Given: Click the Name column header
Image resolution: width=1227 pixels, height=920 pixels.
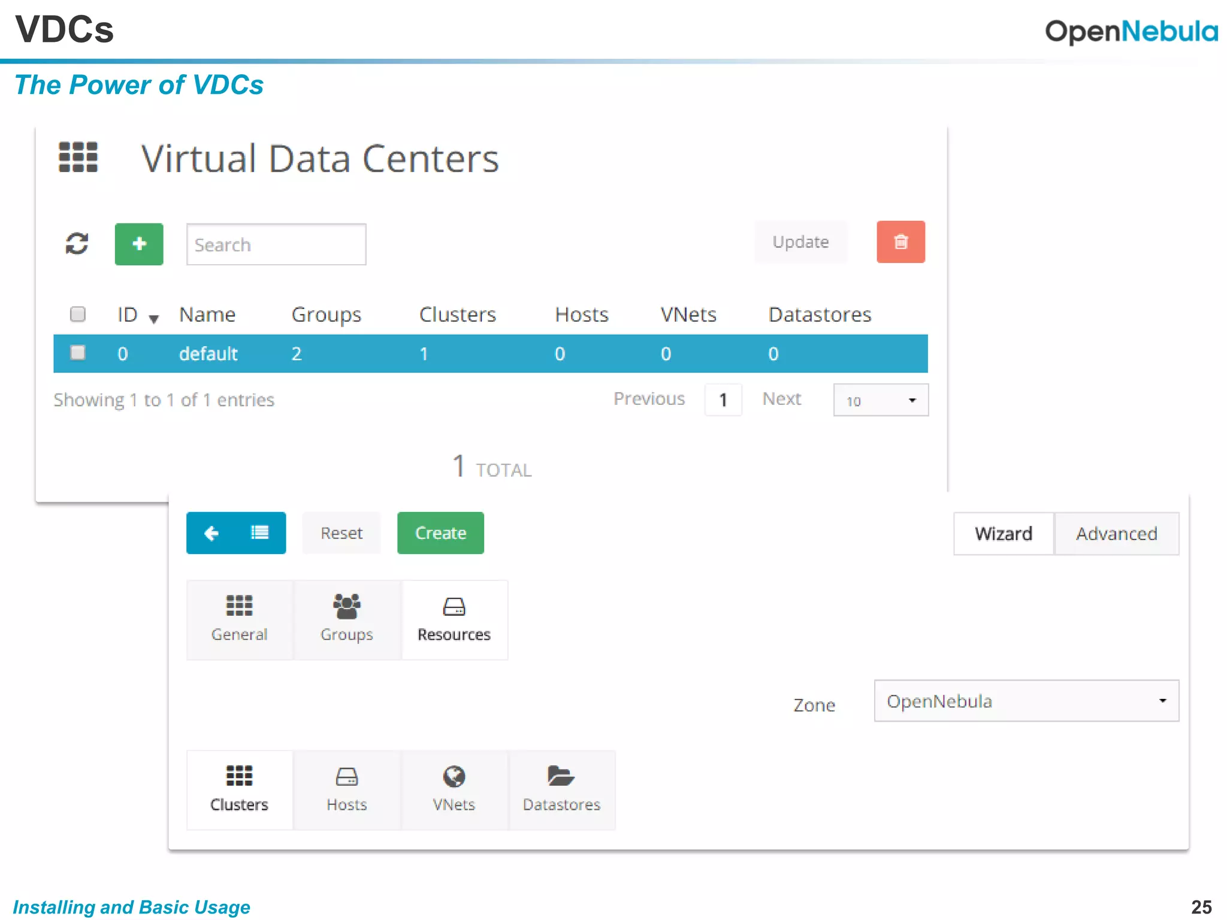Looking at the screenshot, I should (x=207, y=314).
